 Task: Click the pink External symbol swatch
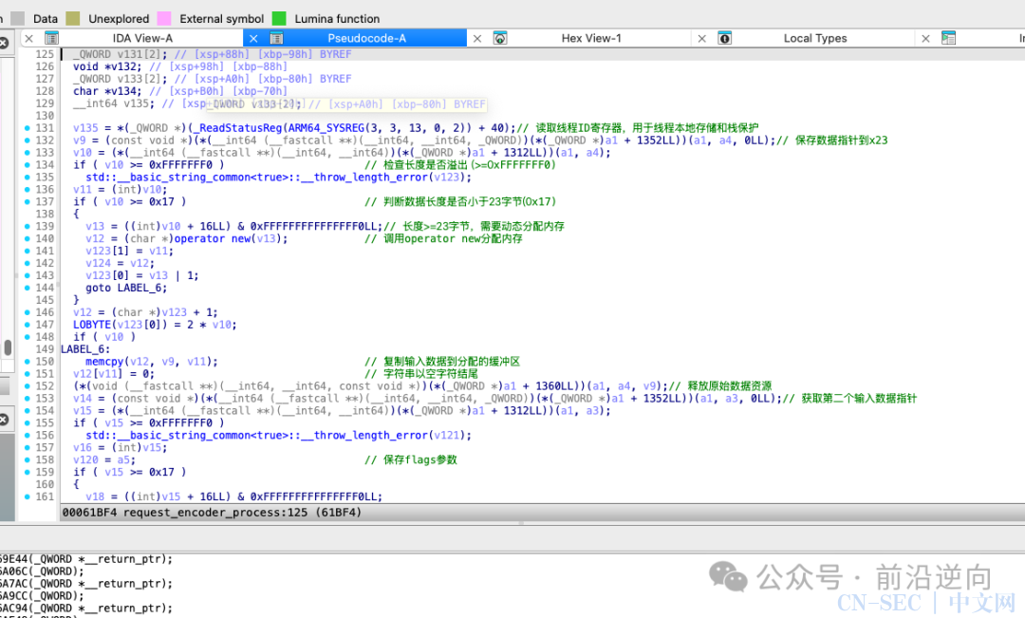tap(164, 18)
